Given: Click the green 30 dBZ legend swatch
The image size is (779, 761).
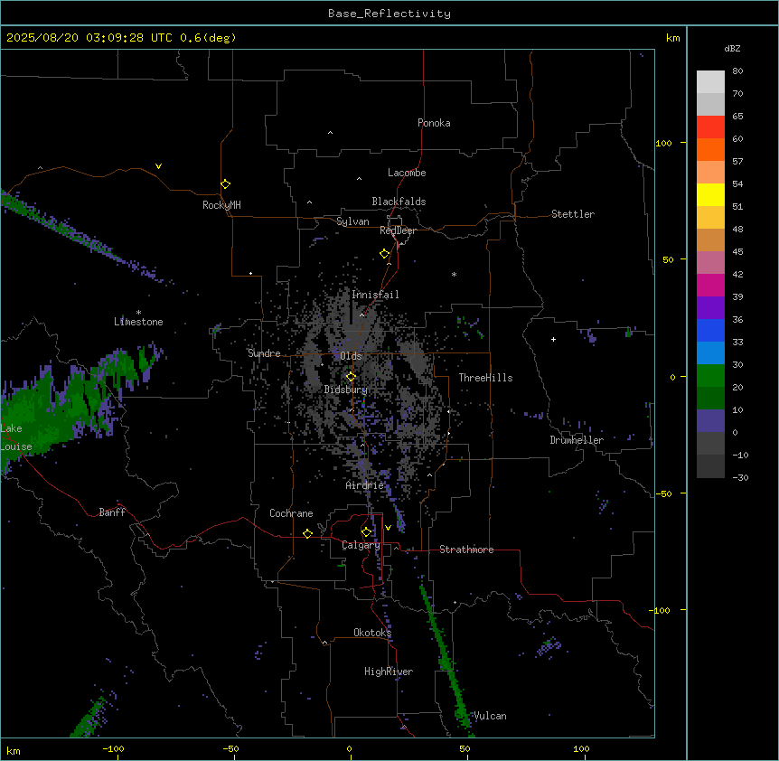Looking at the screenshot, I should pyautogui.click(x=710, y=376).
